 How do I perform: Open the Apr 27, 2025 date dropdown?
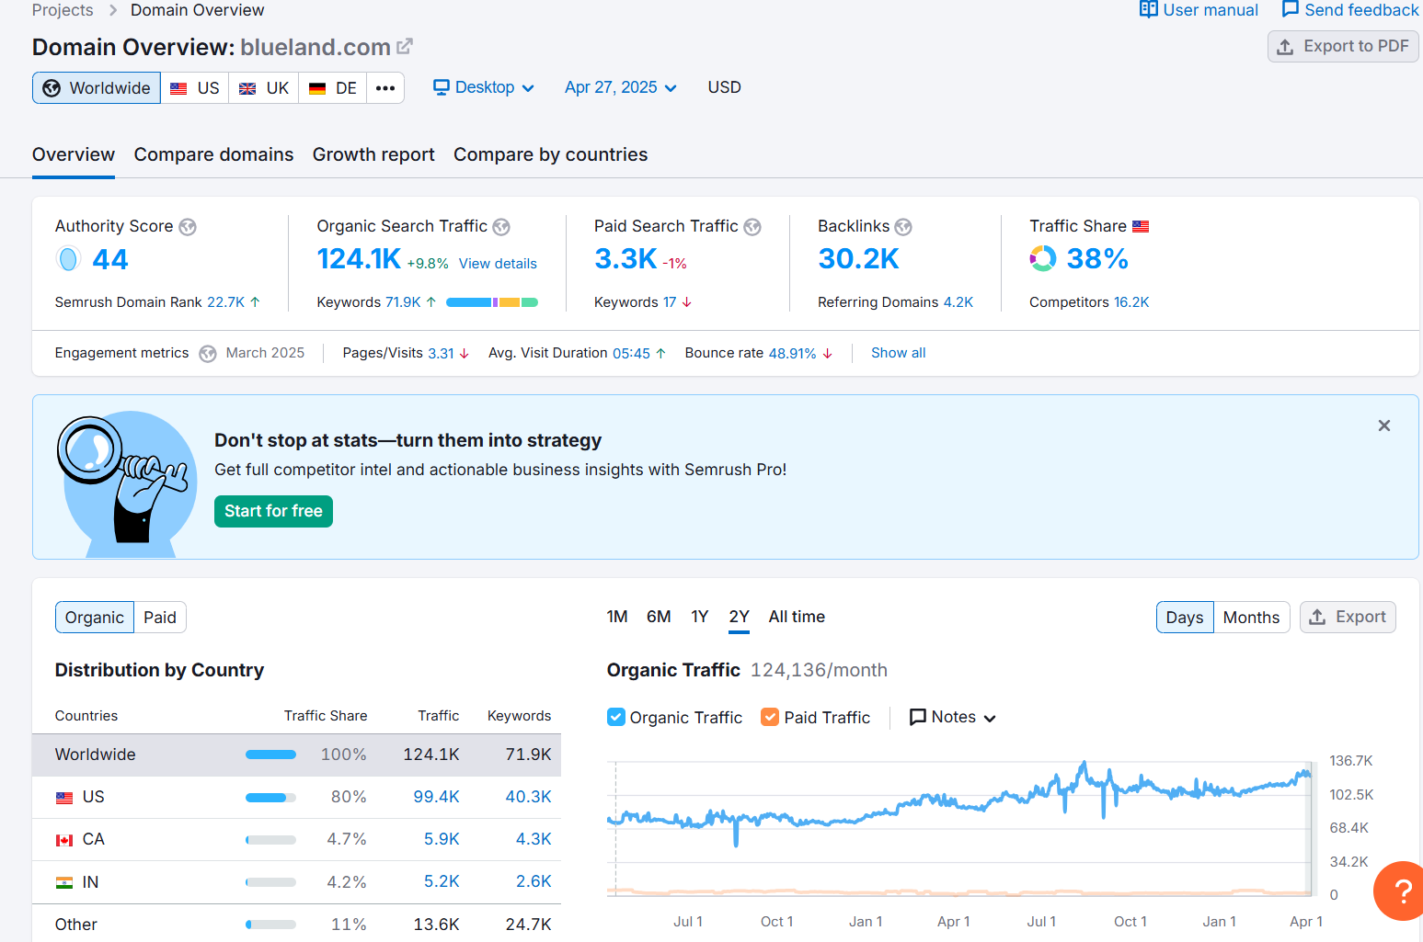pos(621,87)
